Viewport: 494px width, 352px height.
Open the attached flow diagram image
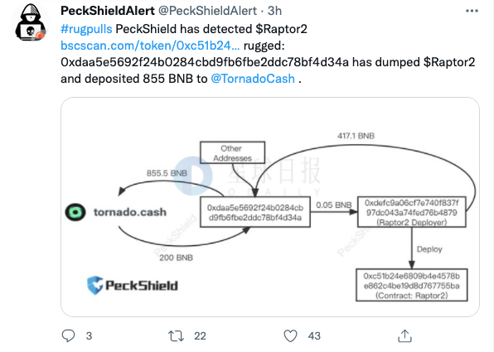click(270, 207)
